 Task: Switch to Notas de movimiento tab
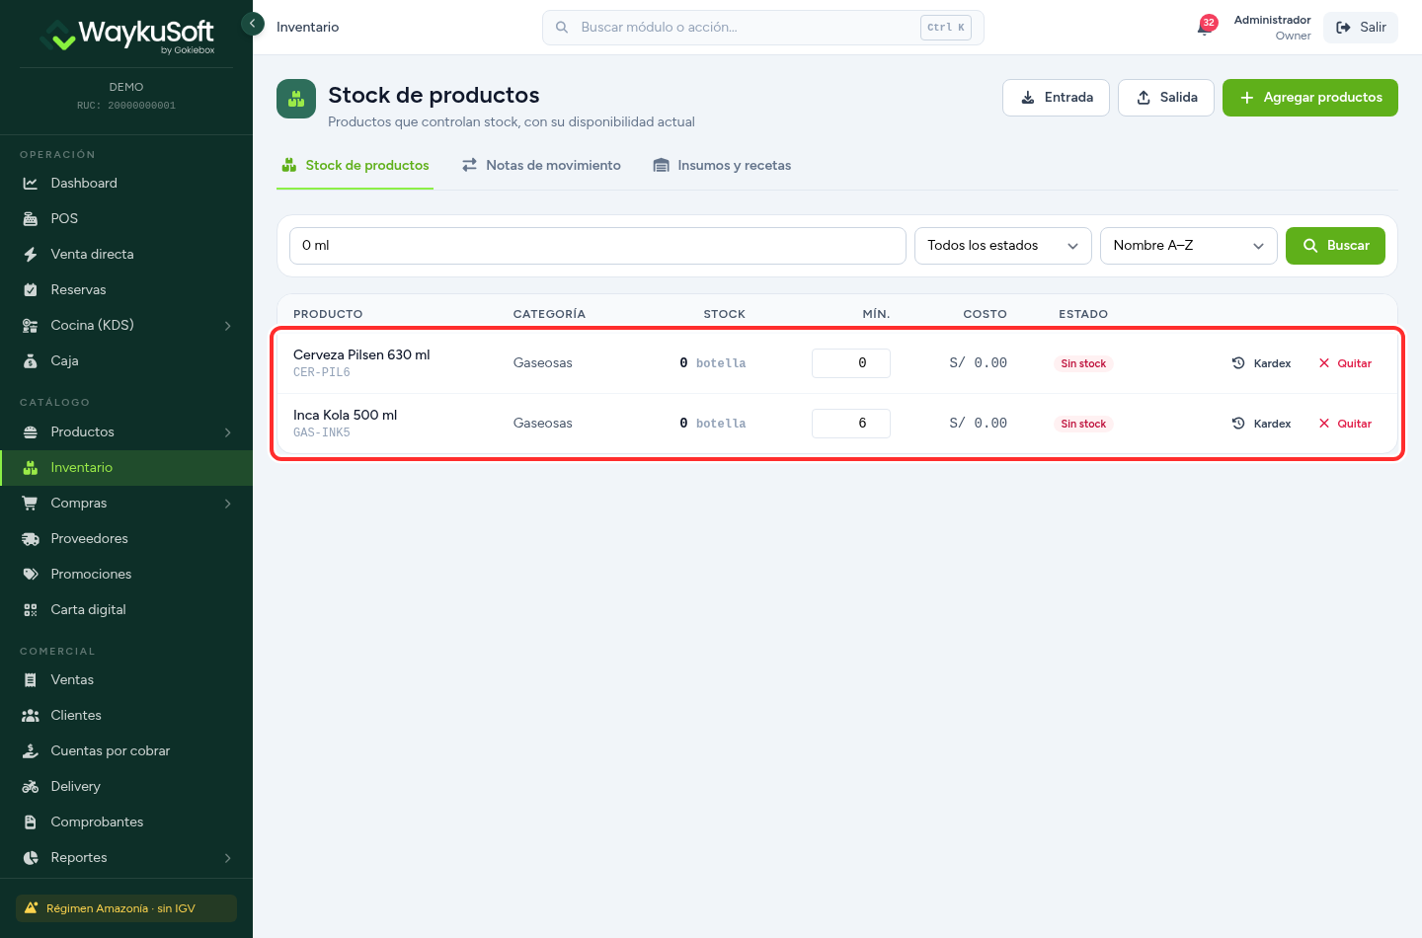[541, 165]
